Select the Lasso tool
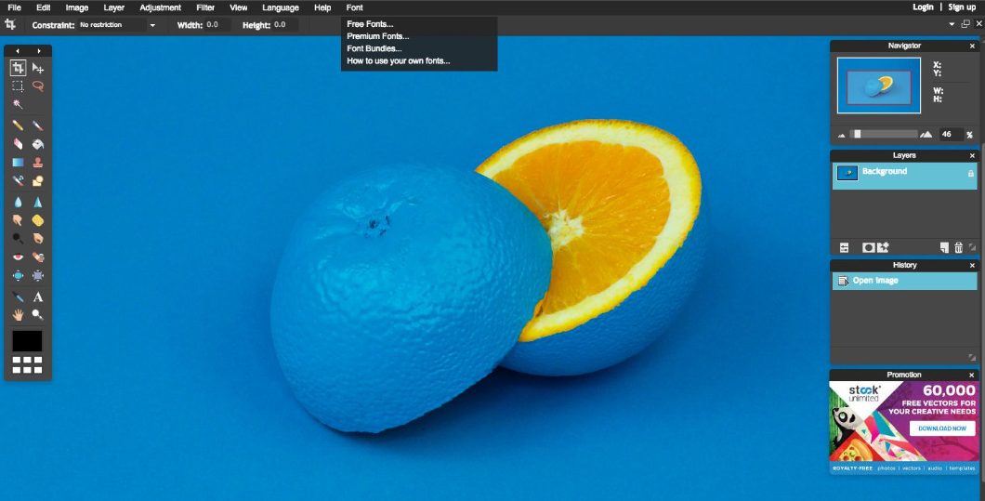Image resolution: width=985 pixels, height=501 pixels. pyautogui.click(x=38, y=86)
